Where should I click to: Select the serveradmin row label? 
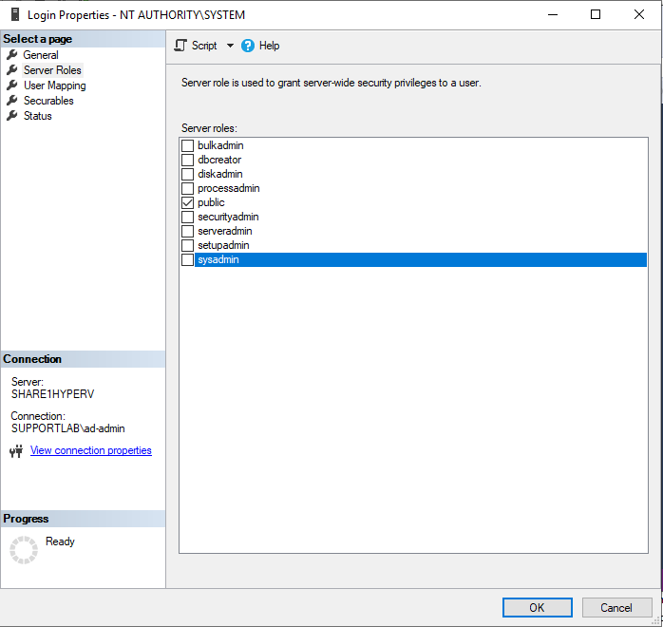tap(224, 231)
